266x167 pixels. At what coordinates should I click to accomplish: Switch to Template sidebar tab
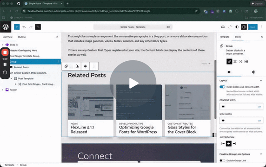(224, 37)
